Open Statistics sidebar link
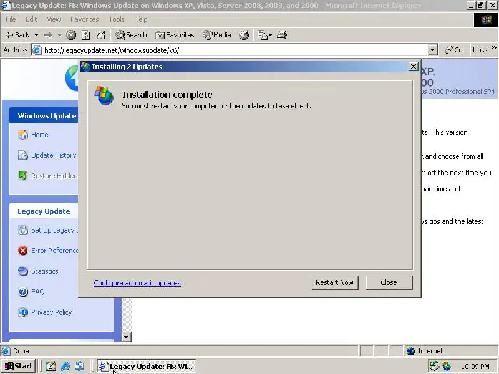Screen dimensions: 499x374 [x=45, y=271]
